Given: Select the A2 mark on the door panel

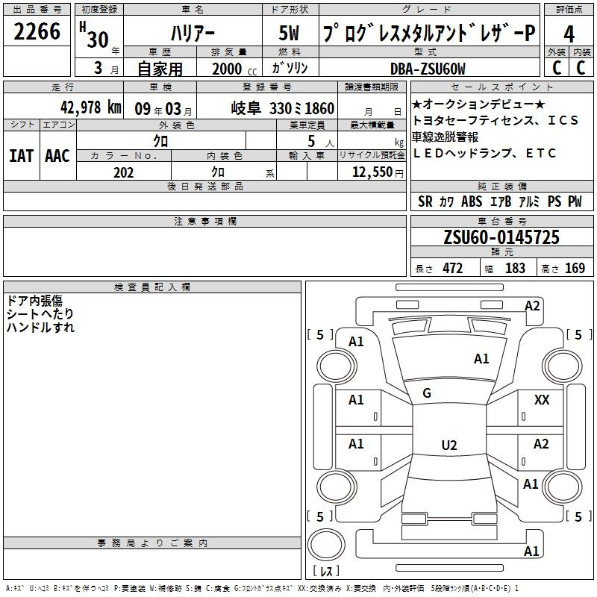Looking at the screenshot, I should coord(541,443).
